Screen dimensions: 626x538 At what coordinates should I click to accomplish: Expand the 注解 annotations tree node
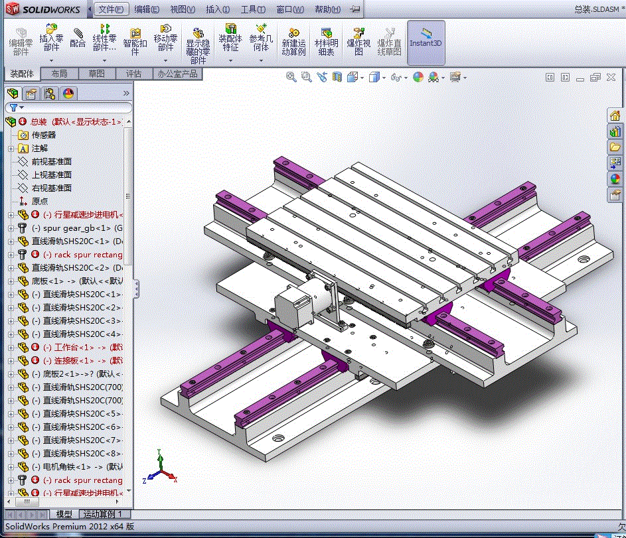(x=11, y=149)
